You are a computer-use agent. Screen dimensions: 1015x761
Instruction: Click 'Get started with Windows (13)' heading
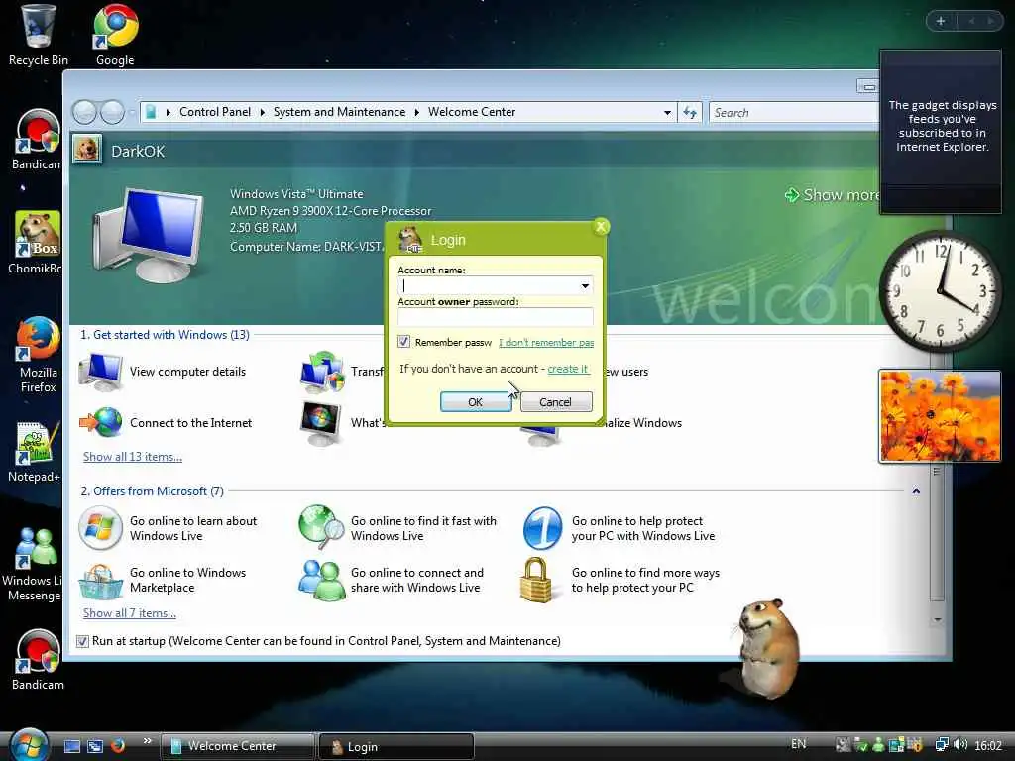coord(166,335)
